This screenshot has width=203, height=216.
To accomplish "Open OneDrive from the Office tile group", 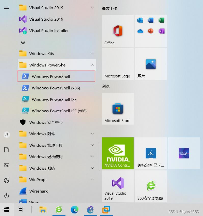I will 140,31.
